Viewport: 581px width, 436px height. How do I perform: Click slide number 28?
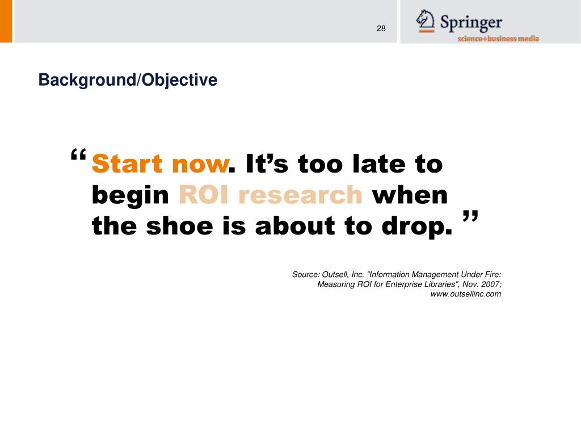pos(381,28)
